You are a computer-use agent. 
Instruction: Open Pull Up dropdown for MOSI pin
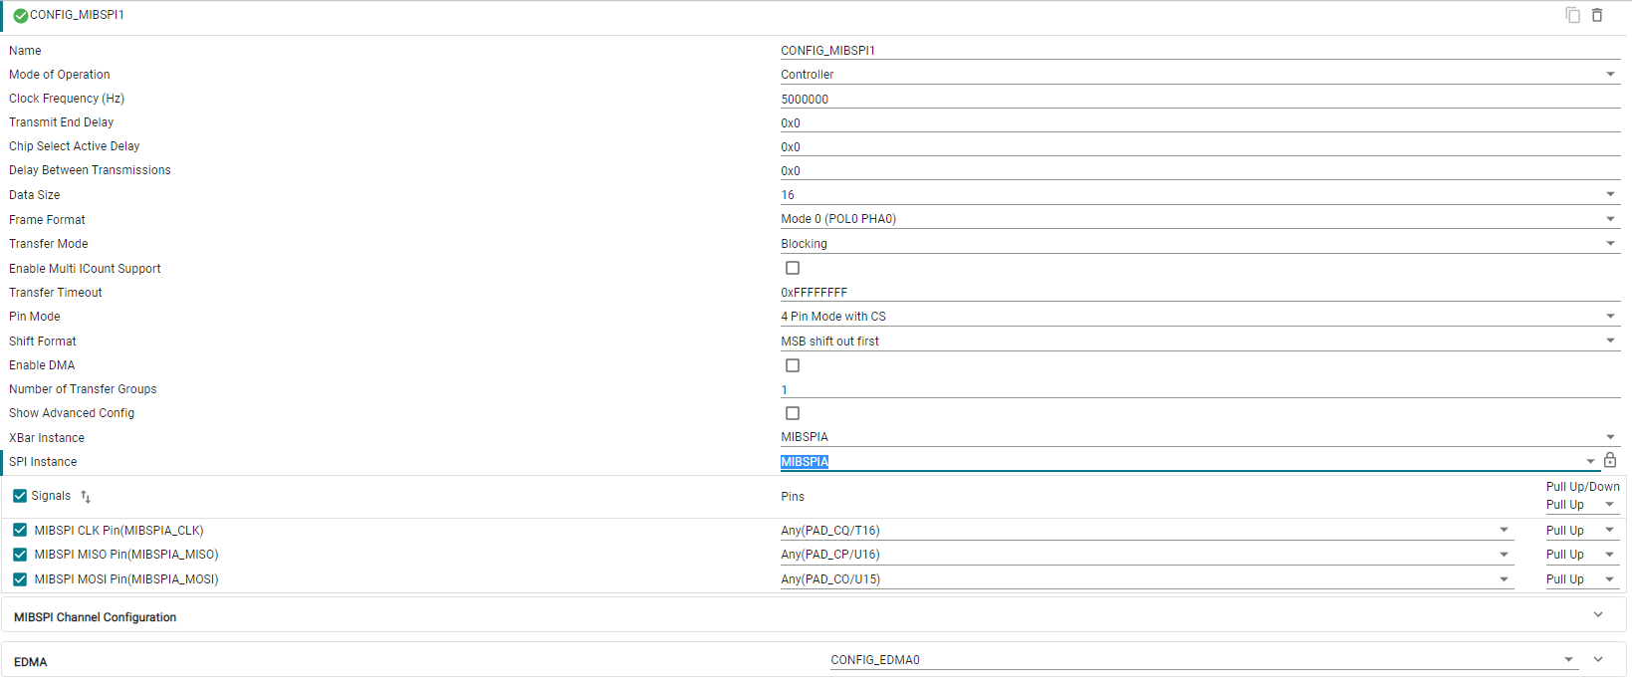(1609, 579)
